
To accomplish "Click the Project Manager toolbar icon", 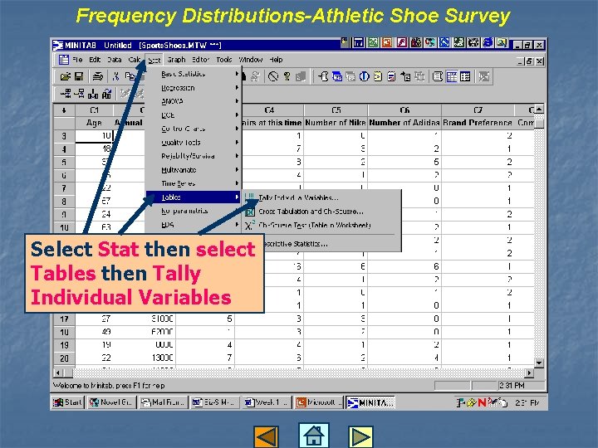I will (465, 77).
